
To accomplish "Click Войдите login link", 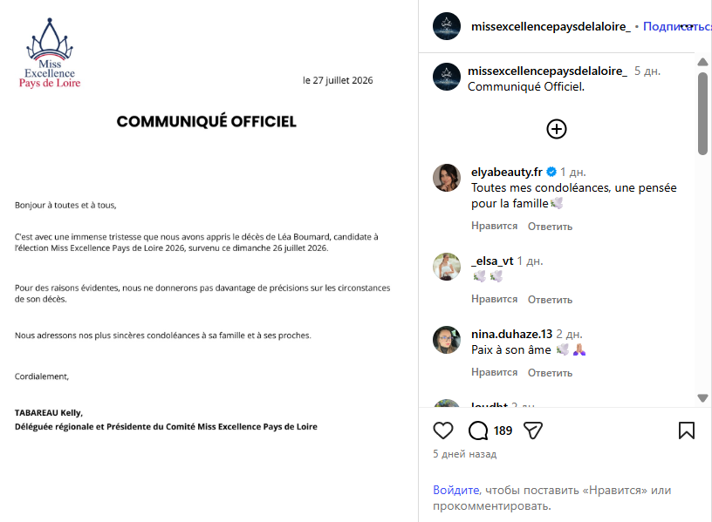I will click(x=455, y=491).
